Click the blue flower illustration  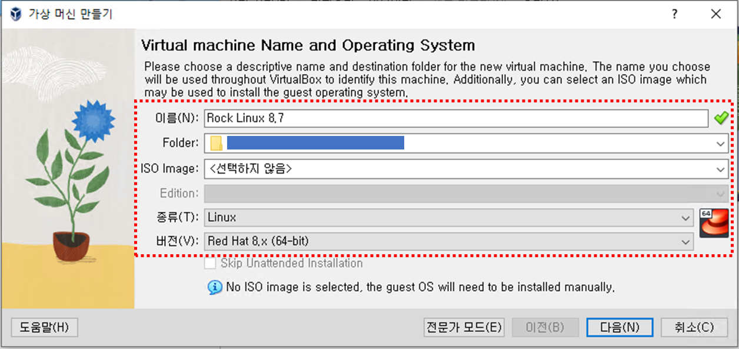(x=92, y=120)
